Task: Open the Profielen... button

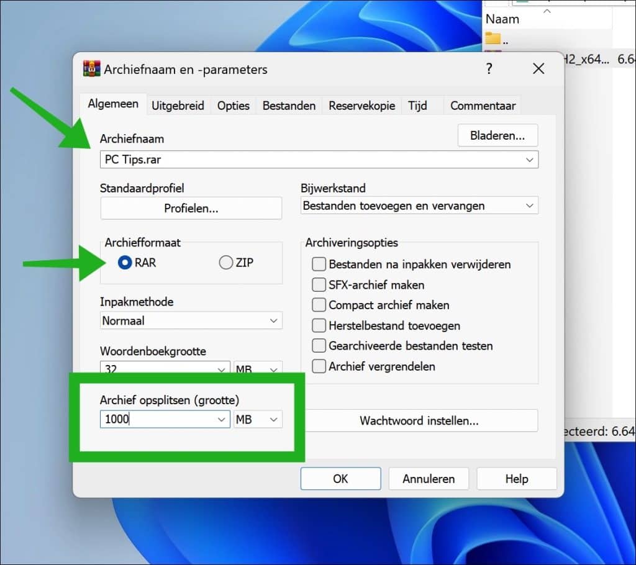Action: [191, 208]
